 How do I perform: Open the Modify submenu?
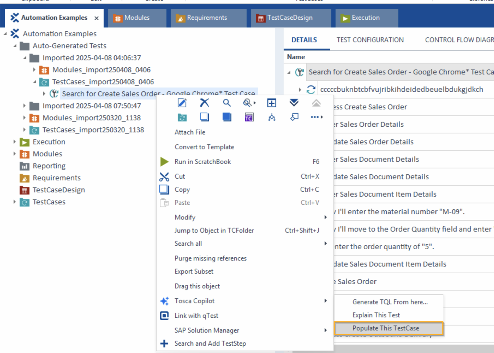point(245,217)
